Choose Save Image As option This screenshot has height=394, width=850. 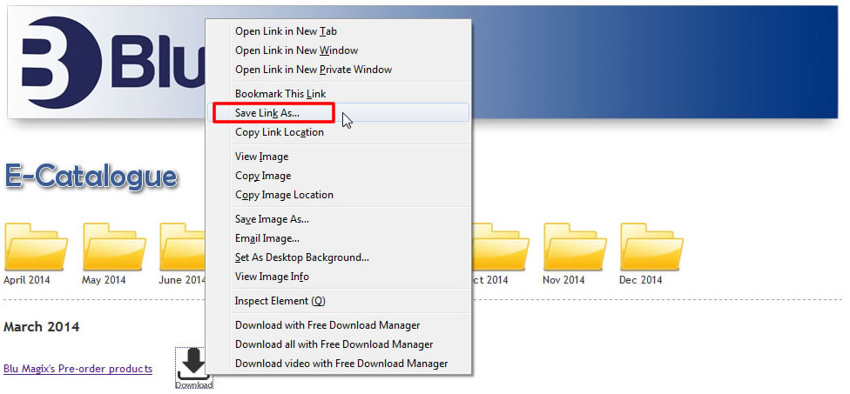pyautogui.click(x=272, y=219)
